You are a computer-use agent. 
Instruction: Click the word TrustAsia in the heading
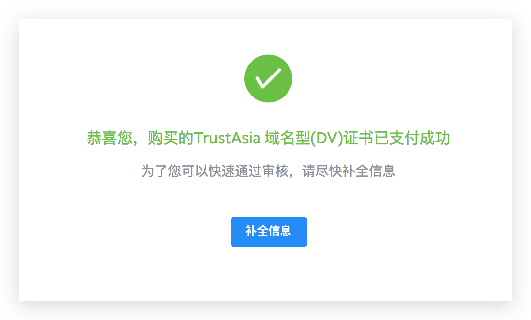click(227, 138)
